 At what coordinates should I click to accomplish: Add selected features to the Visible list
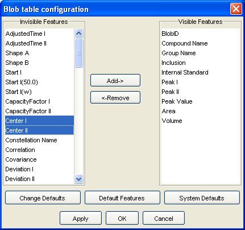pos(115,80)
